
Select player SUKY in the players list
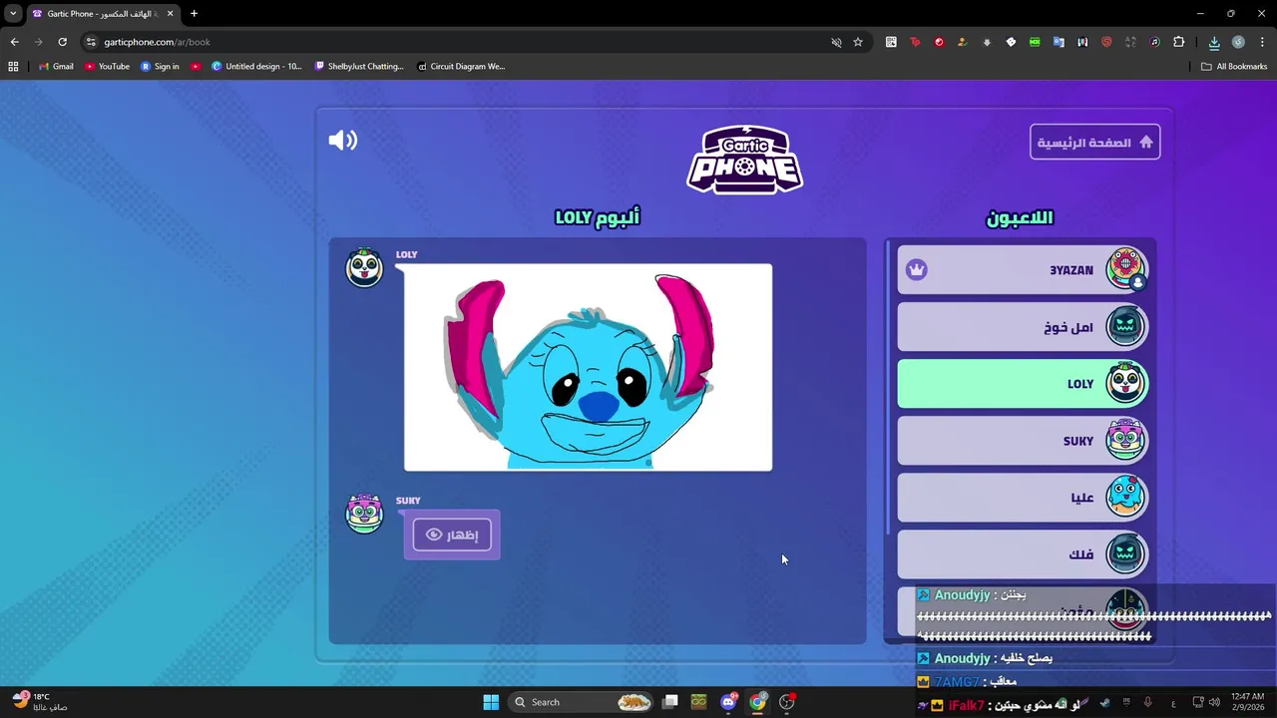[1023, 441]
